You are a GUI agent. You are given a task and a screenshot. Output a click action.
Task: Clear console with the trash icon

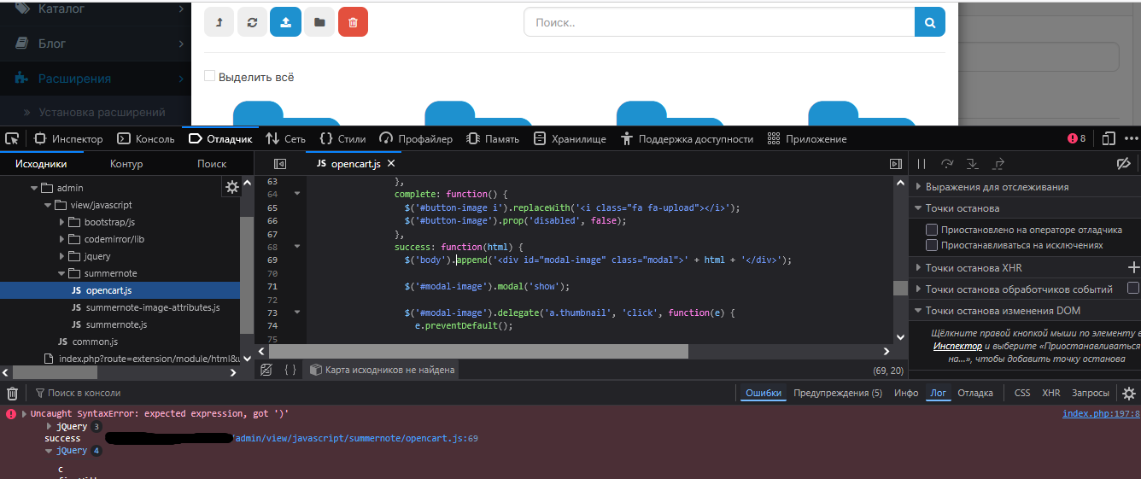click(x=12, y=393)
